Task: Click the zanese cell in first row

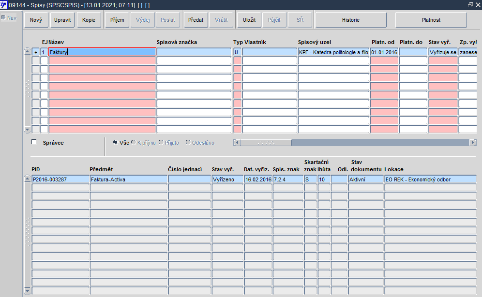Action: (468, 52)
